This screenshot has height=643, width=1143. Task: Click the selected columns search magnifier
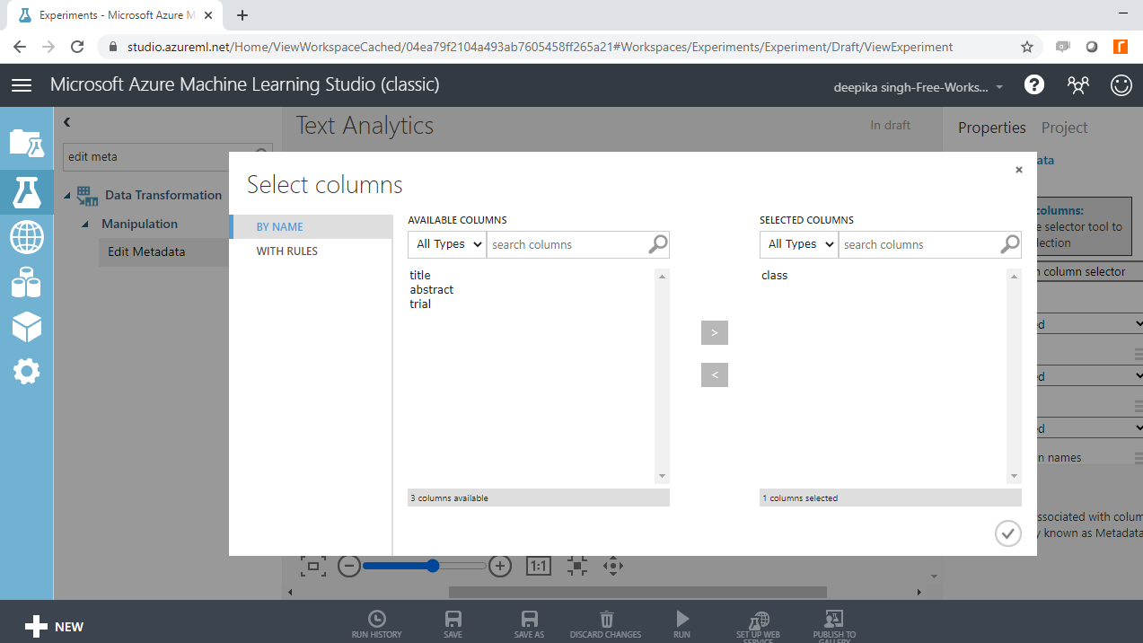pos(1010,244)
